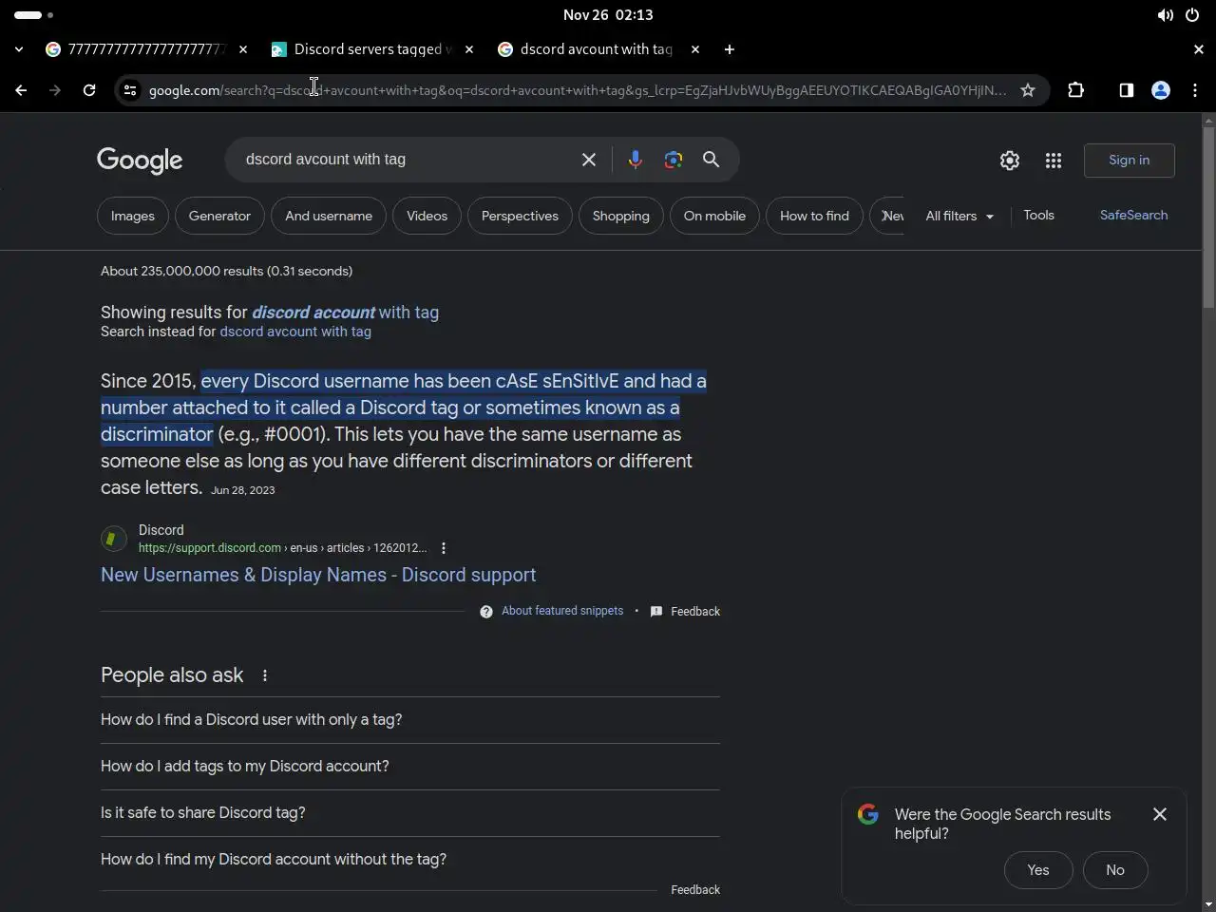Go to Google homepage via logo

click(x=140, y=161)
